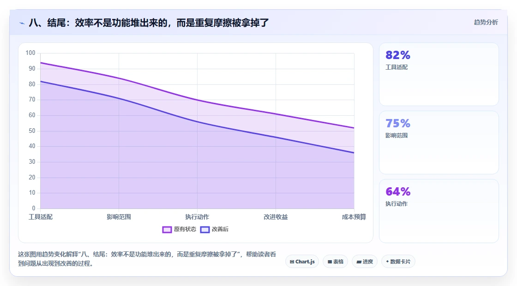Click the lightning icon beside the title

tap(22, 23)
